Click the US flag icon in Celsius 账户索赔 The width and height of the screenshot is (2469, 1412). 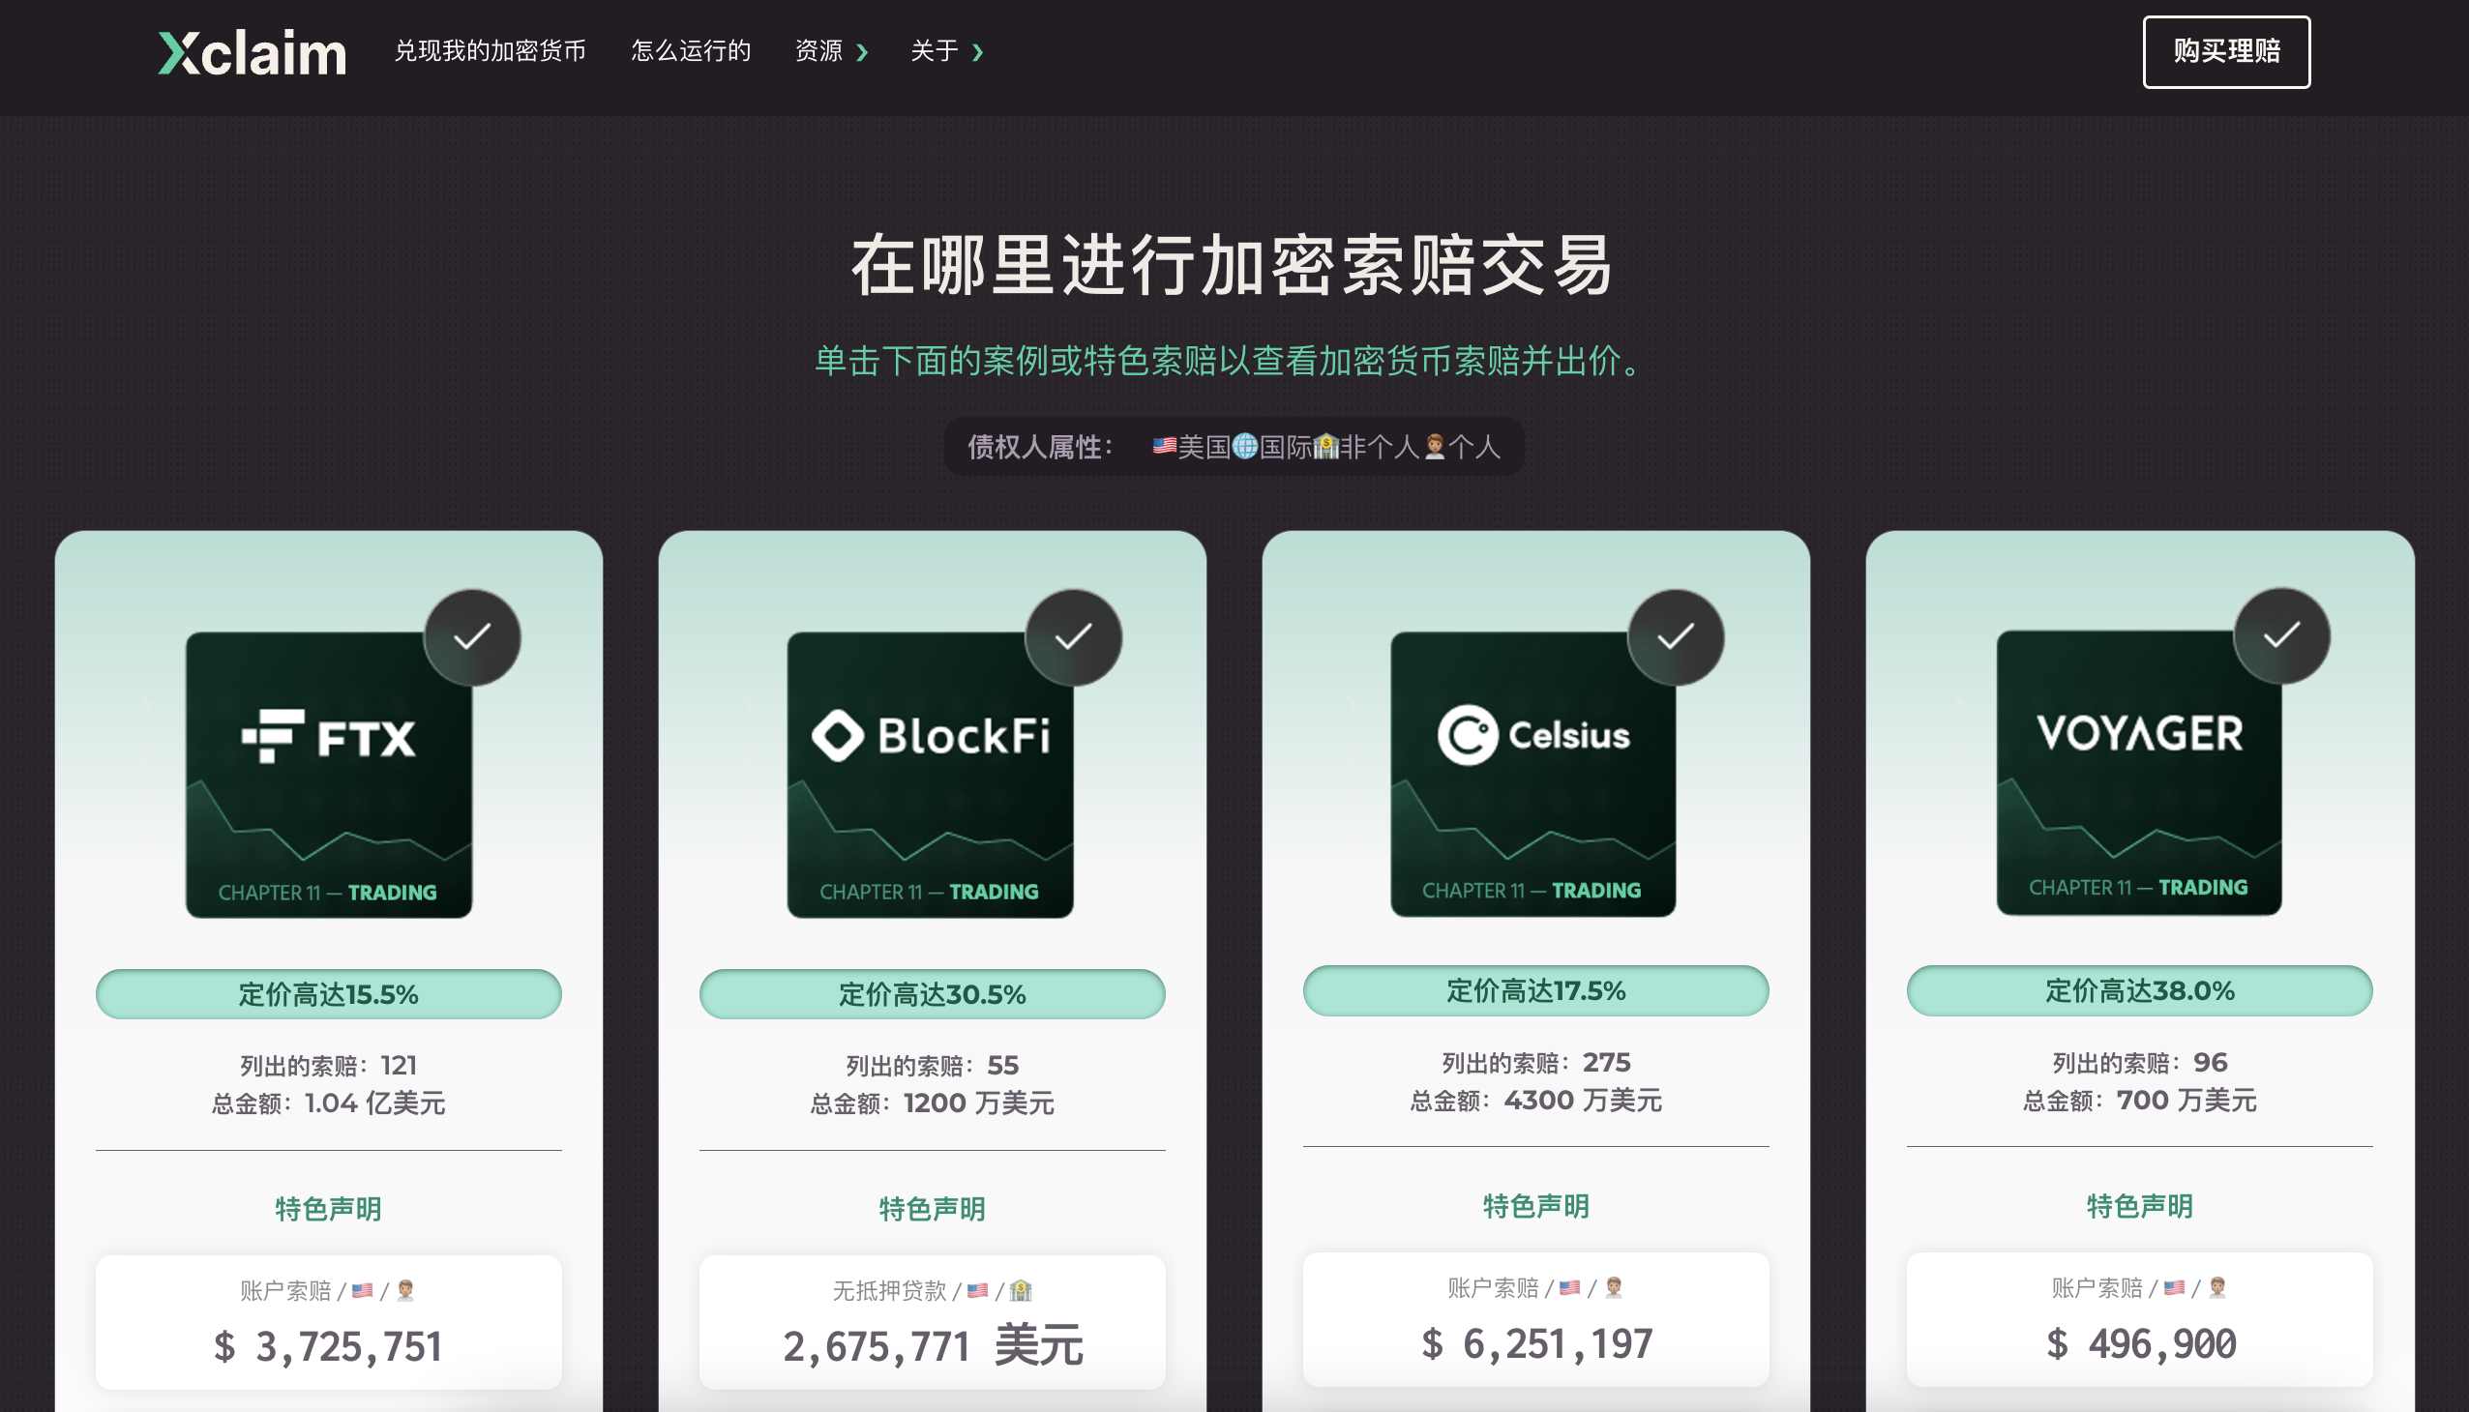coord(1569,1288)
